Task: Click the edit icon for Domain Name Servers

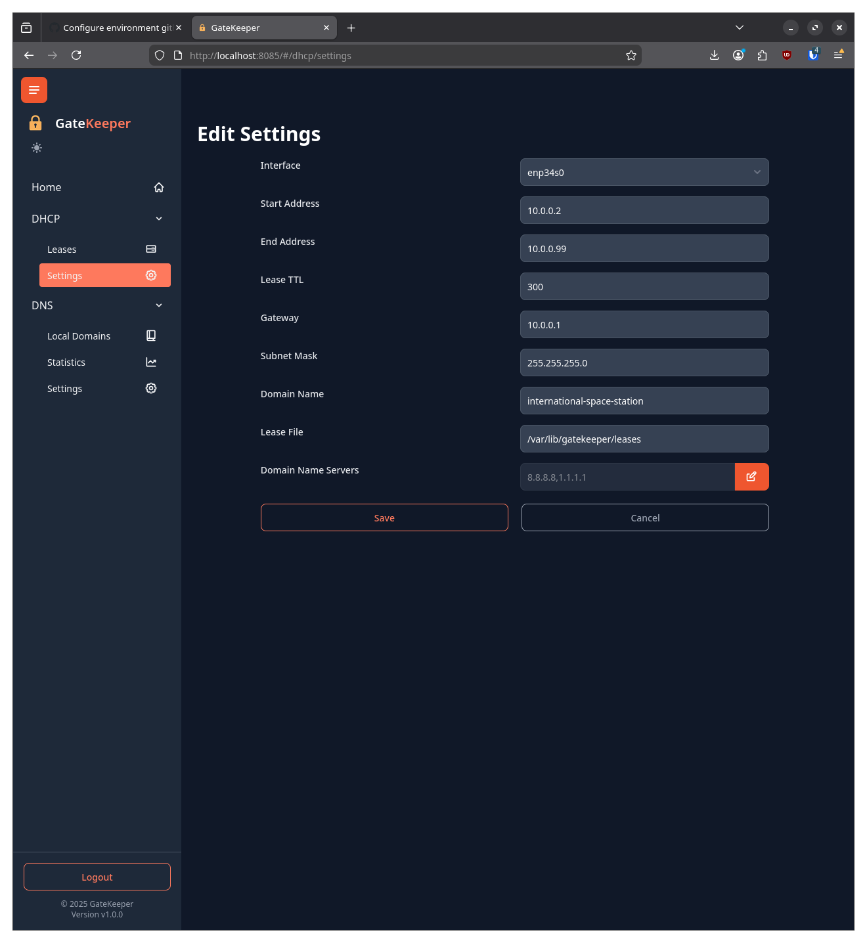Action: pyautogui.click(x=751, y=477)
